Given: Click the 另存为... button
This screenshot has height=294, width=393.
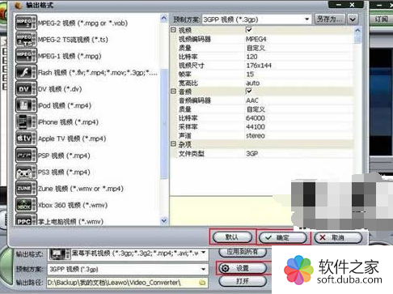Looking at the screenshot, I should (x=330, y=19).
